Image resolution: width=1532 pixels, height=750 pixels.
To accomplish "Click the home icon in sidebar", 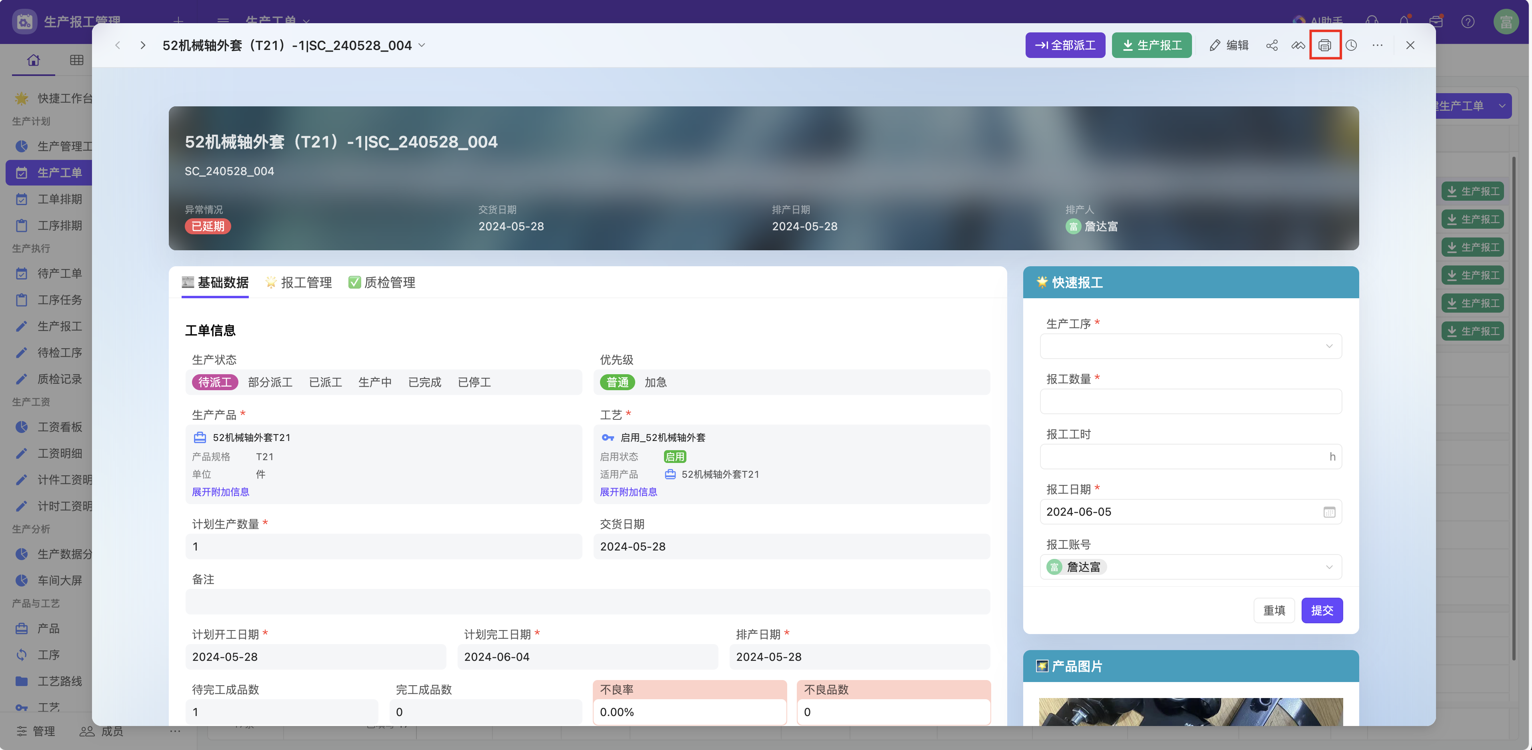I will pos(33,60).
